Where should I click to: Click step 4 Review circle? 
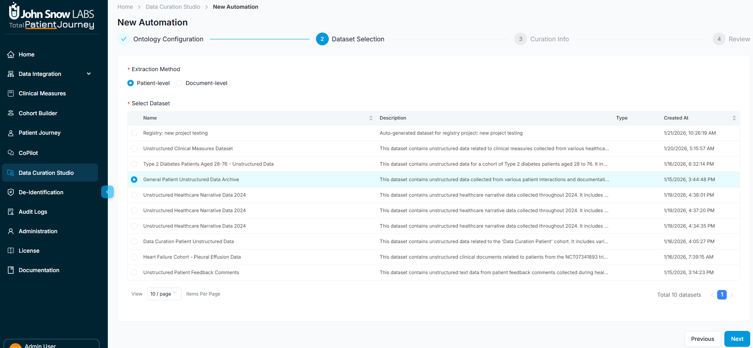pyautogui.click(x=719, y=39)
